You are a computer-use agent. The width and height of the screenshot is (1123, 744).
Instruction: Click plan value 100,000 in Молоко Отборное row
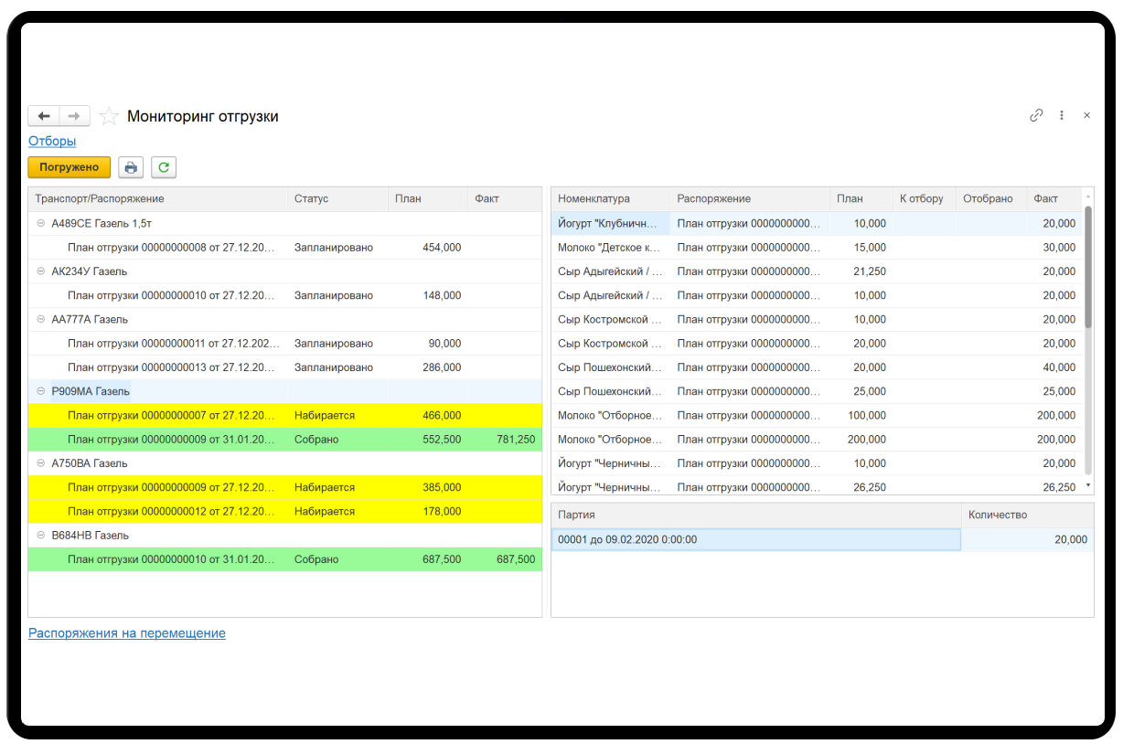tap(866, 415)
